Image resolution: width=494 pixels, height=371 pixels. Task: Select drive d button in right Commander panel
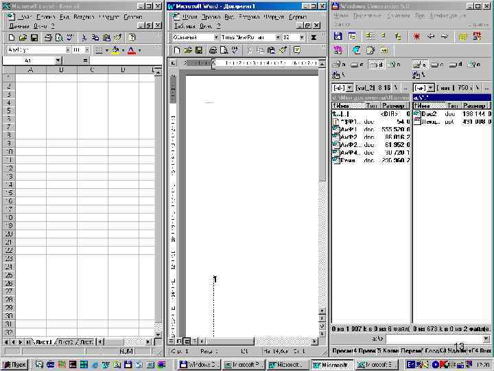click(456, 65)
